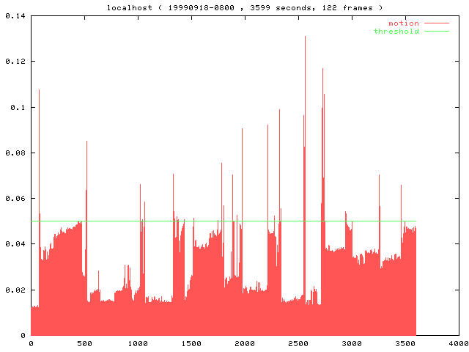Click the 4000 x-axis tick label
Viewport: 469px width, 352px height.
[459, 342]
